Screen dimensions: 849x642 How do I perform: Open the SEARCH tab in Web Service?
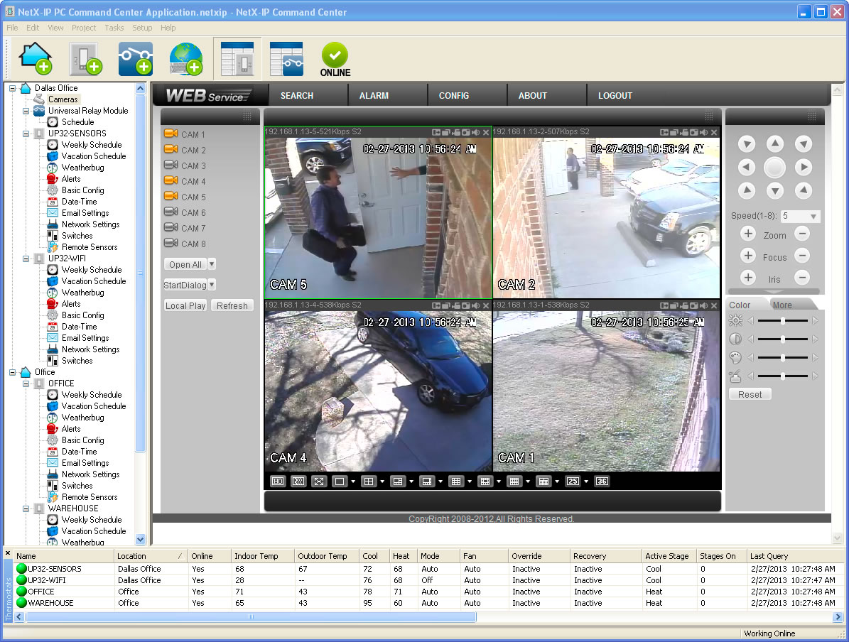[x=297, y=95]
